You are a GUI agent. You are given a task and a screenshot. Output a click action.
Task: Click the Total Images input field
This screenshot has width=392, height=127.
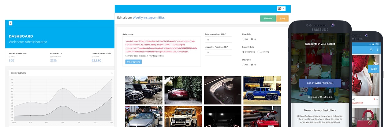(218, 40)
